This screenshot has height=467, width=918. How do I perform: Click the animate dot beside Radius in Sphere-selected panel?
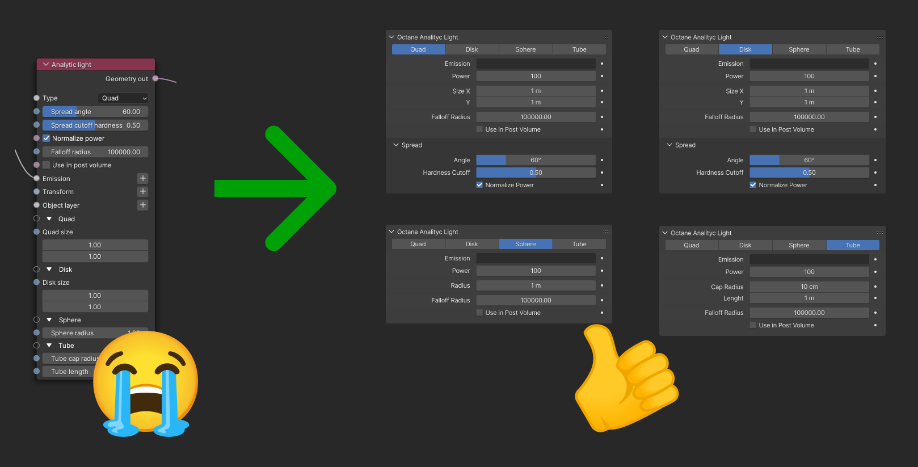click(x=602, y=285)
